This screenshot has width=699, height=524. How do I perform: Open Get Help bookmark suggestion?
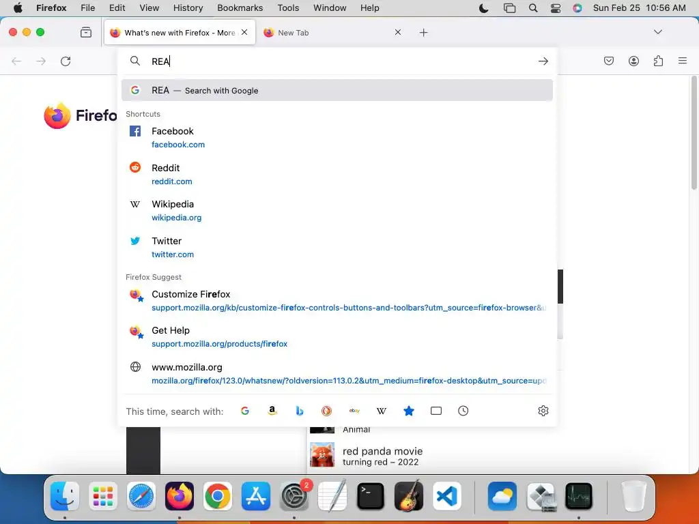click(x=337, y=337)
